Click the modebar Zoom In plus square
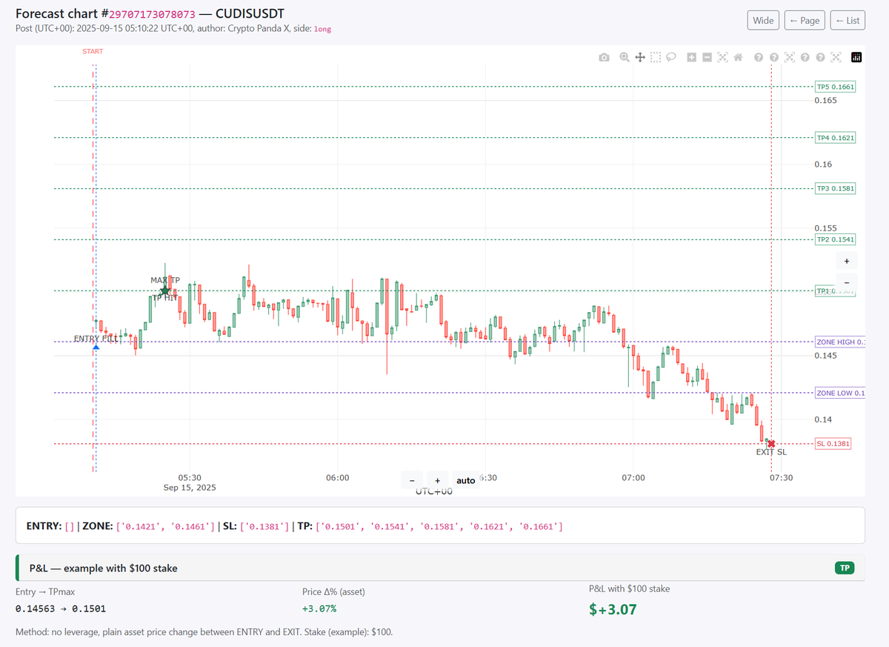The width and height of the screenshot is (889, 647). [691, 57]
